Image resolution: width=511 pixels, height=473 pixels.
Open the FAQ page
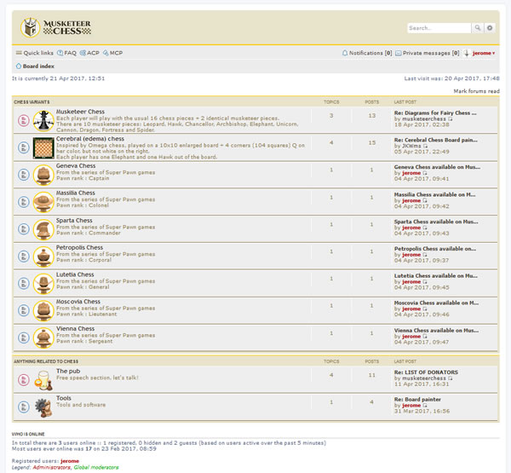coord(67,53)
